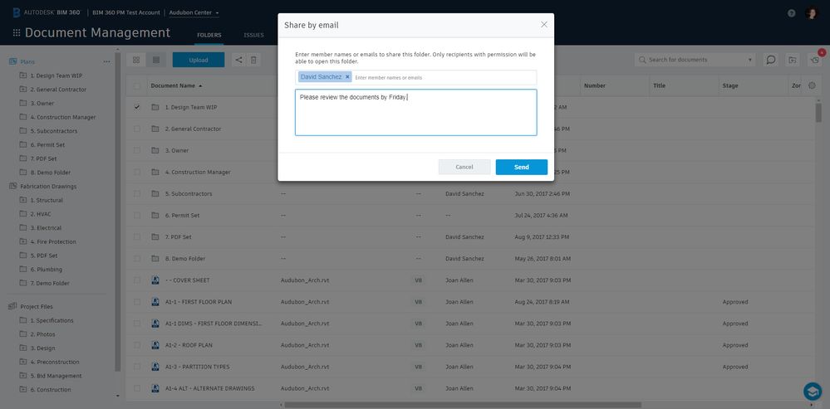Check 7. PDF Set row checkbox
This screenshot has height=409, width=830.
pyautogui.click(x=137, y=236)
